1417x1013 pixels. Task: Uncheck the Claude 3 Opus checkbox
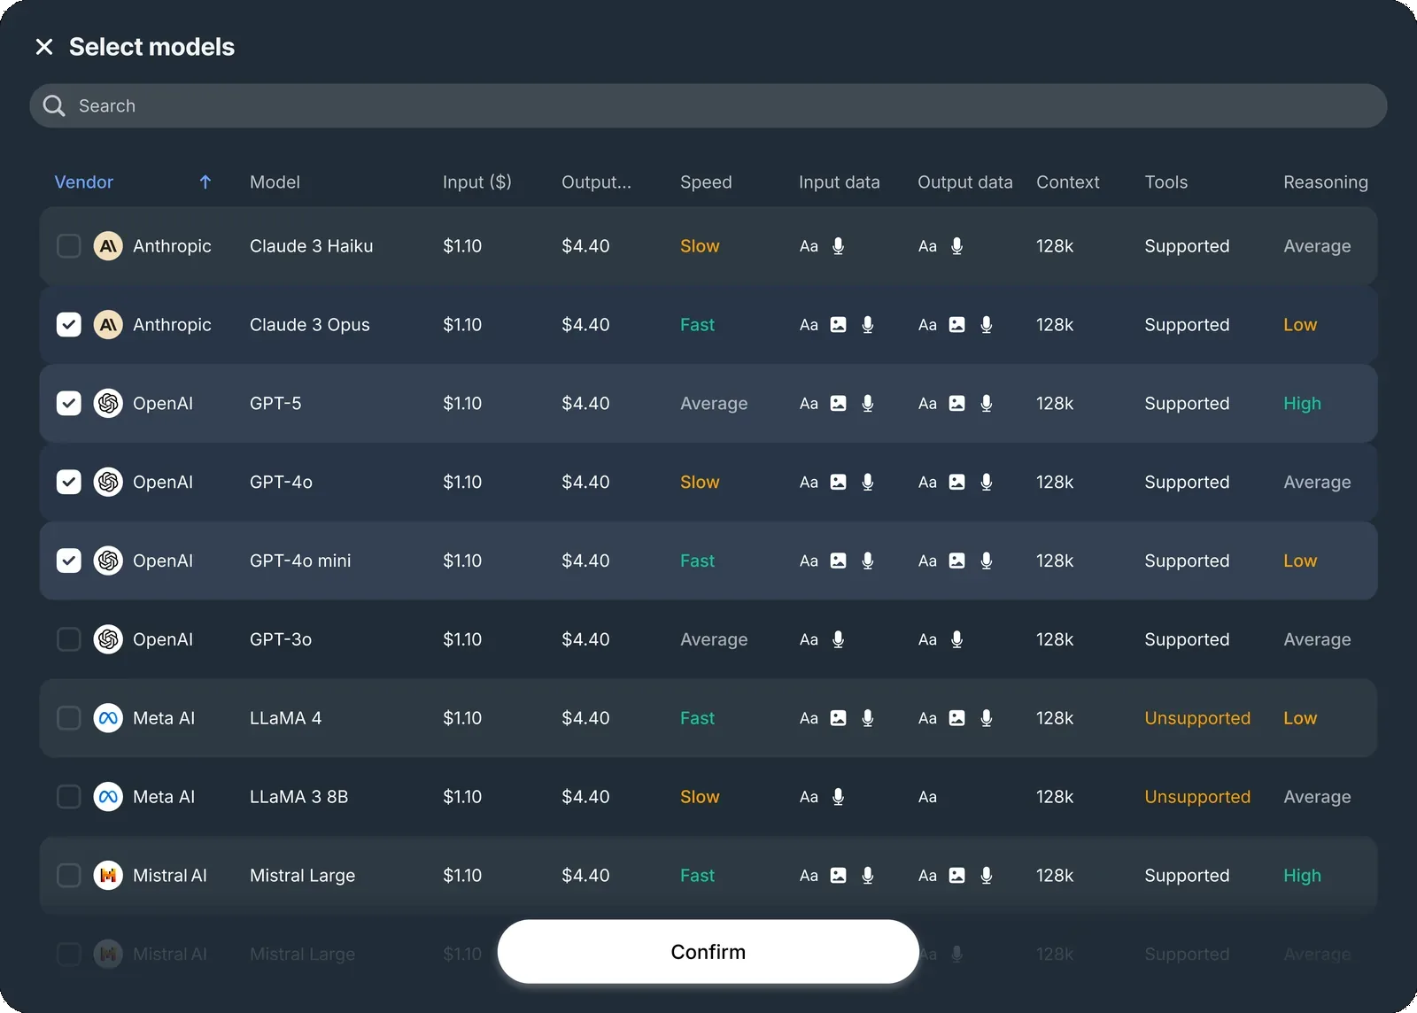(69, 325)
